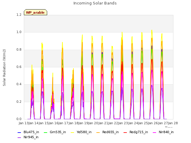Click the Yel580_in legend color marker
The width and height of the screenshot is (191, 143).
click(x=72, y=132)
